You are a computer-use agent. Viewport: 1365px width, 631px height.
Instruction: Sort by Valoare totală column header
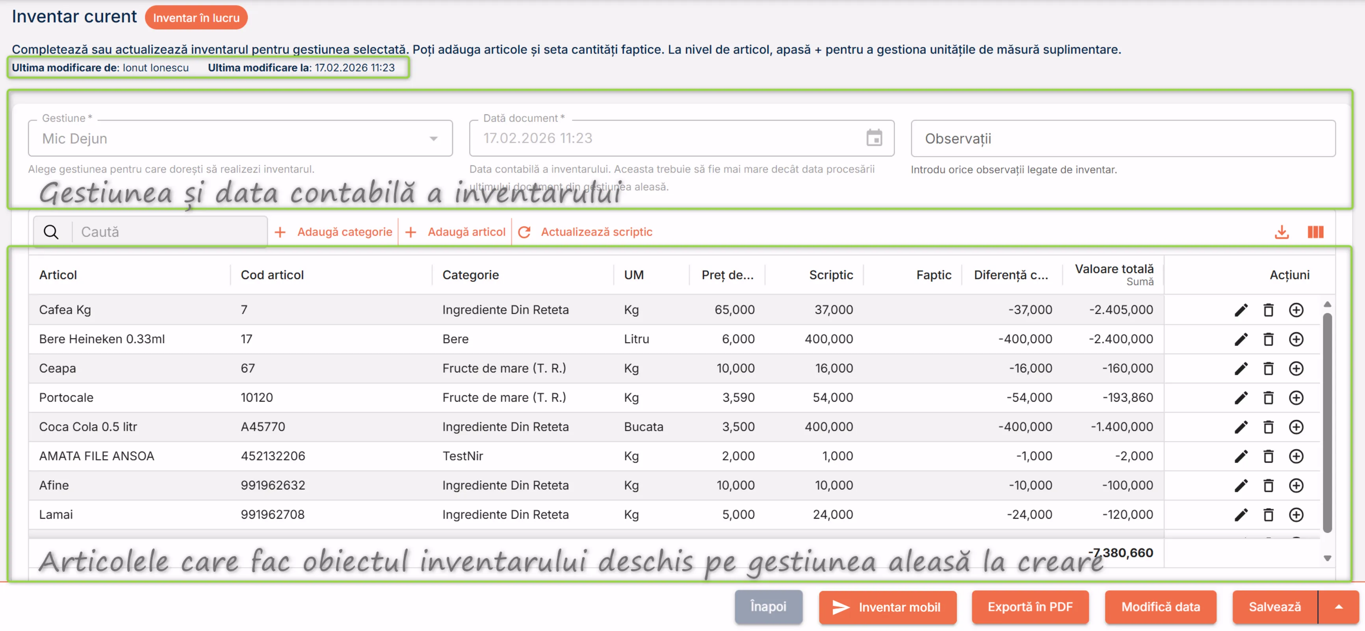pos(1114,269)
